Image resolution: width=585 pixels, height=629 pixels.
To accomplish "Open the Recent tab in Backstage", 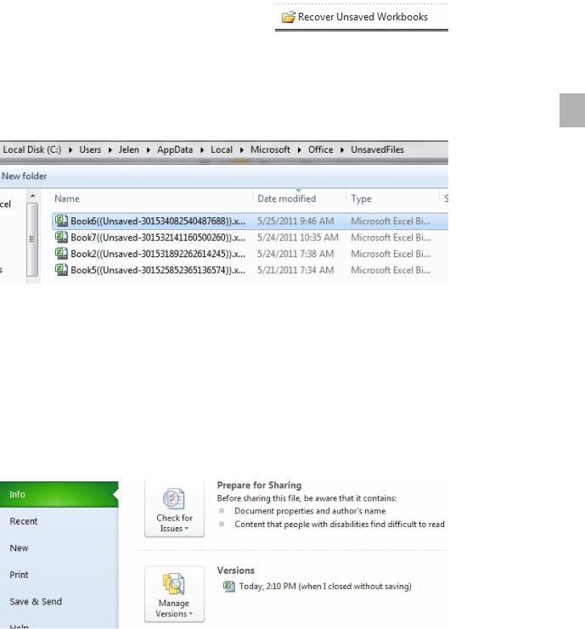I will [x=59, y=521].
